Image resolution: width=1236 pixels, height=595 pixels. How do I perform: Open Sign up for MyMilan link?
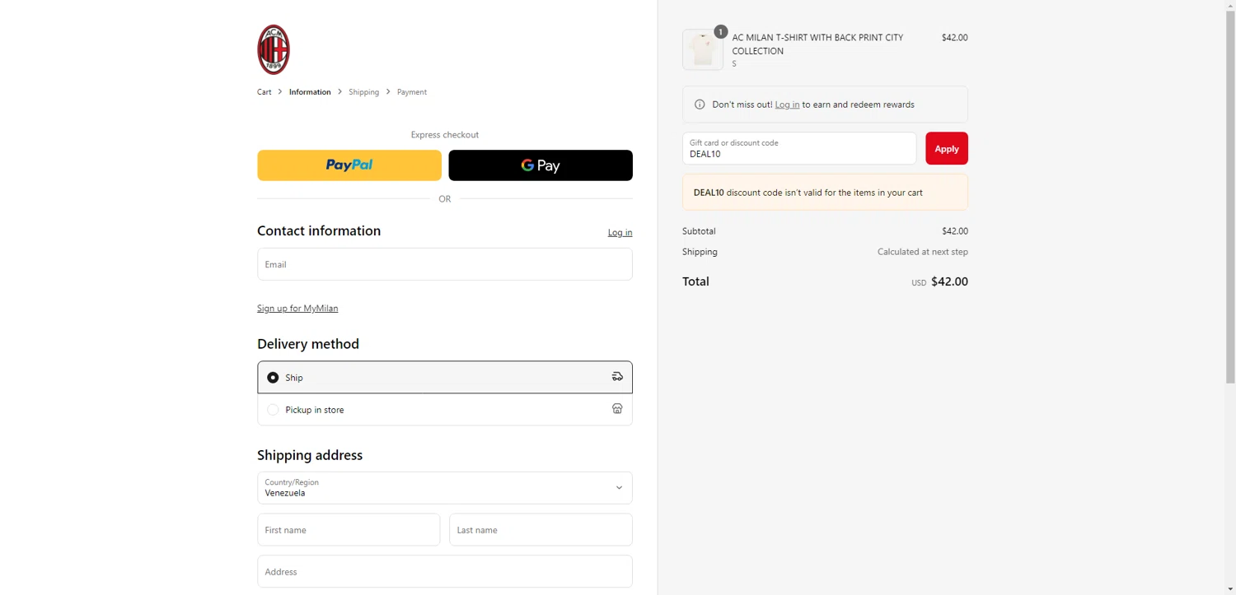tap(297, 309)
